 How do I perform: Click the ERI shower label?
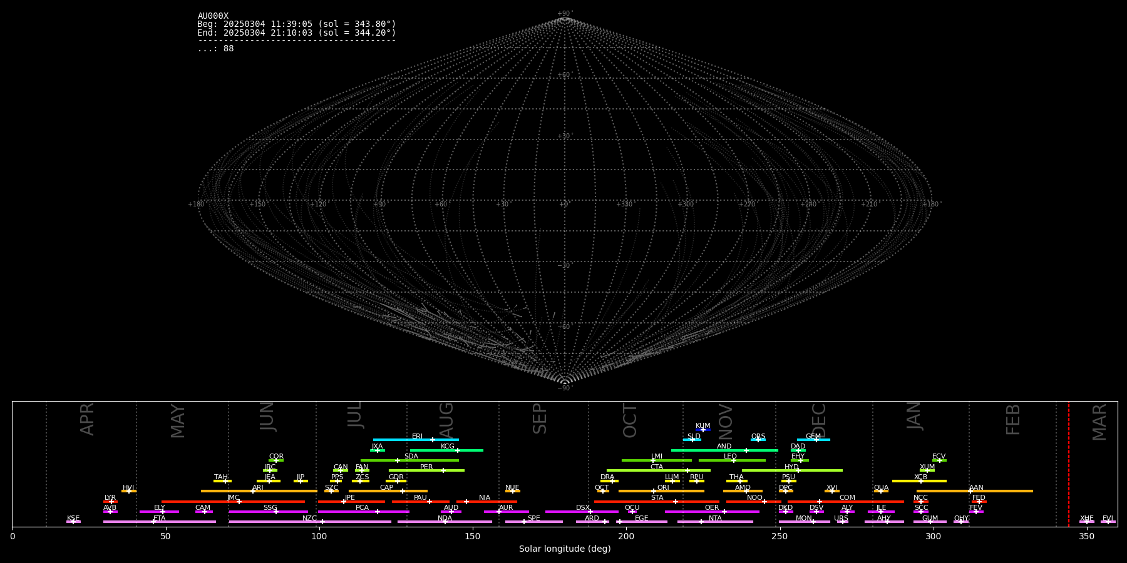(x=417, y=437)
